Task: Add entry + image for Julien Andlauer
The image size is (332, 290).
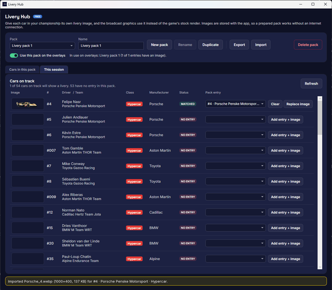Action: click(285, 120)
